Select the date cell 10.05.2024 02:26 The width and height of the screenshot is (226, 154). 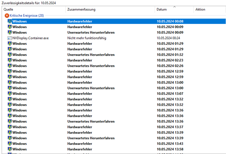(x=170, y=66)
